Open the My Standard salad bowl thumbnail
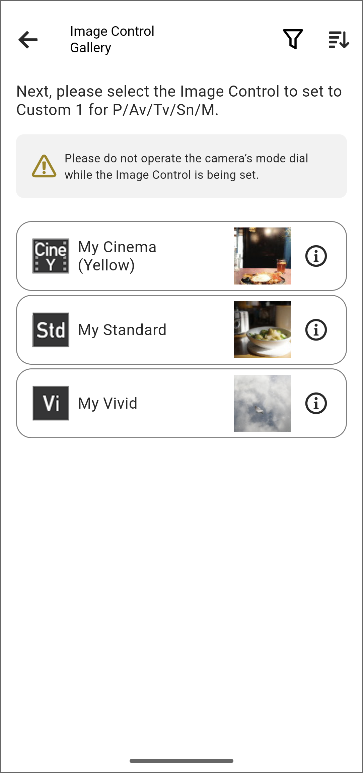 click(x=262, y=330)
